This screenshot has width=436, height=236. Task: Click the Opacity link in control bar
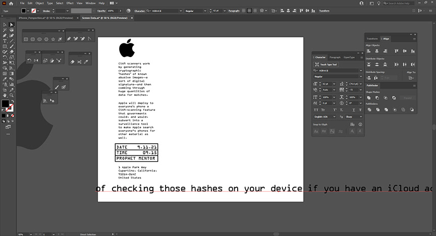[x=101, y=11]
